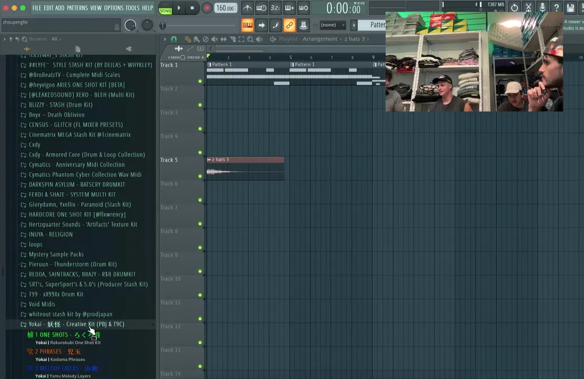The height and width of the screenshot is (379, 584).
Task: Expand the Cymatics - Anniversary Midi Collection folder
Action: click(x=77, y=164)
